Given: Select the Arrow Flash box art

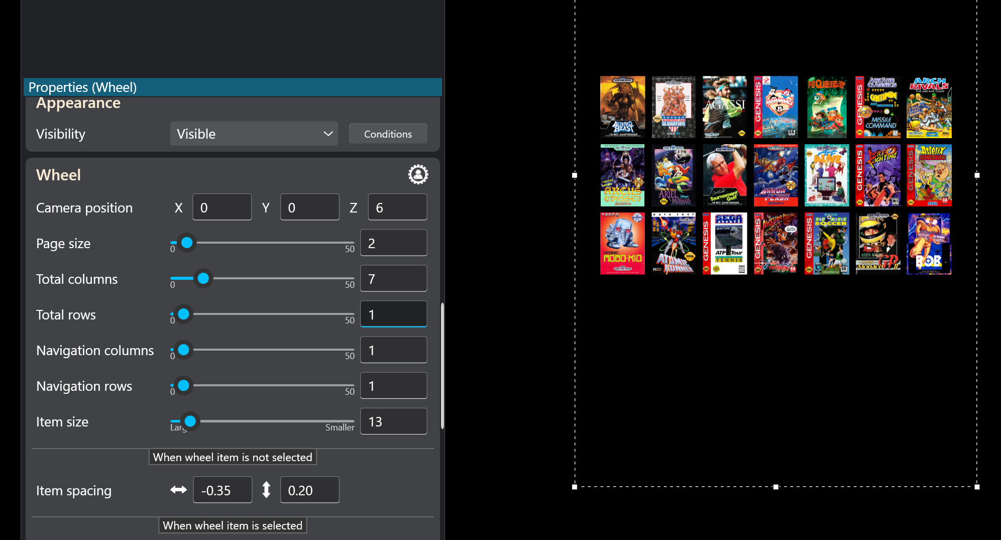Looking at the screenshot, I should [x=775, y=175].
